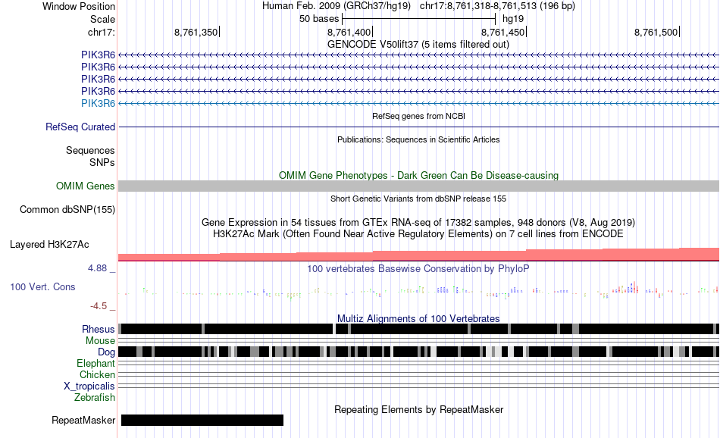Click the 8,761,450 ruler position

(502, 32)
